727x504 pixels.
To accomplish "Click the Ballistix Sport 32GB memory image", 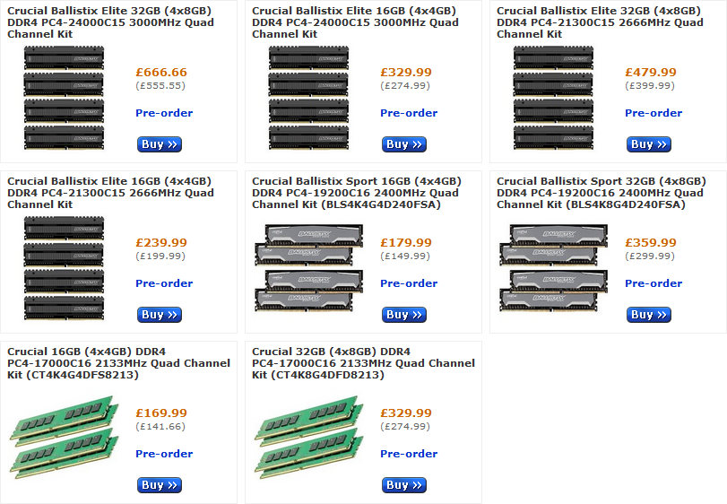I will pos(553,268).
